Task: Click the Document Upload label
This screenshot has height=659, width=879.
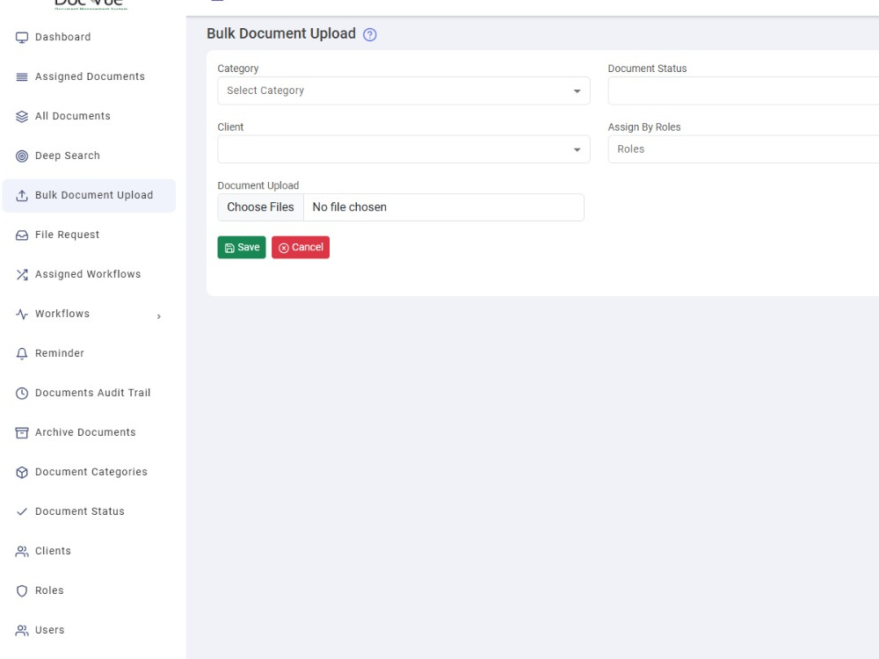Action: tap(258, 185)
